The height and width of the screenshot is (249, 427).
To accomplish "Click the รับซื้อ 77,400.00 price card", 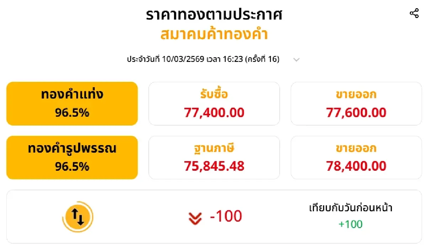I will pos(214,103).
